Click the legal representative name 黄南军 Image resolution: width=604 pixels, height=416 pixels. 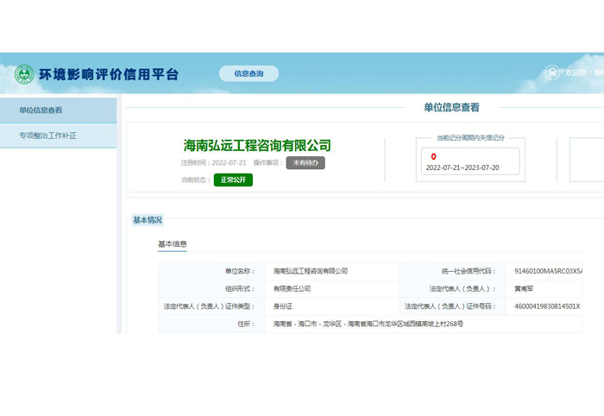525,289
